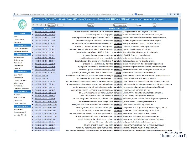Click the page number input field
The image size is (189, 141).
pyautogui.click(x=60, y=25)
